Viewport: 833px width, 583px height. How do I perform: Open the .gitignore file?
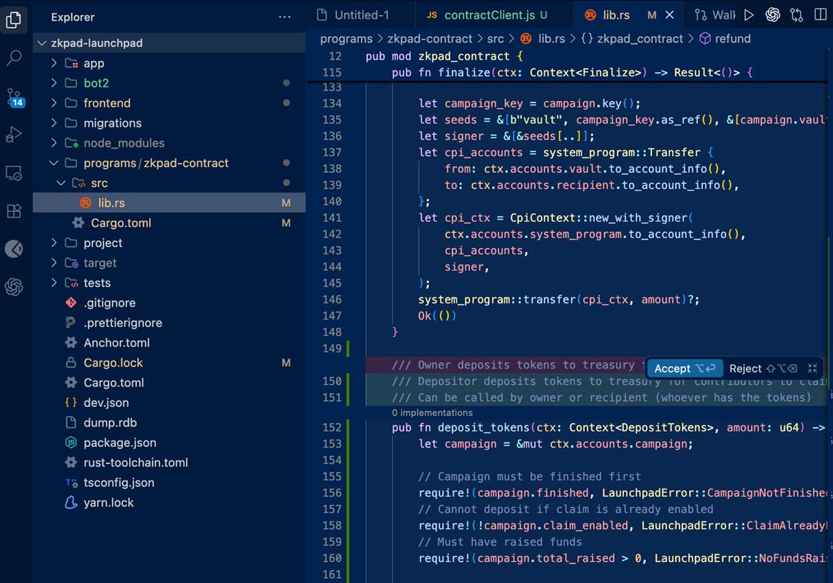point(169,303)
